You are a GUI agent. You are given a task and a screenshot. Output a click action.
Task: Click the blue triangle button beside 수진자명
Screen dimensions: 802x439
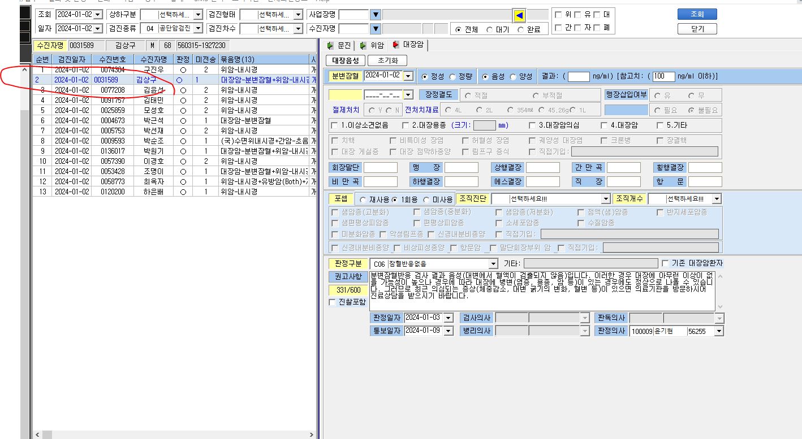point(376,29)
